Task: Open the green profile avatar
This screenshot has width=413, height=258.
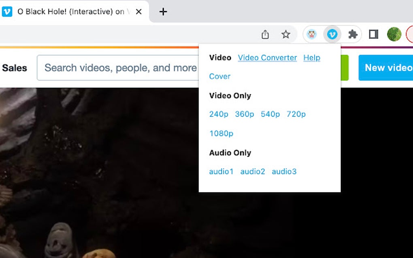Action: (394, 34)
